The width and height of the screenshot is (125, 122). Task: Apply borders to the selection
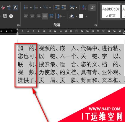tap(81, 16)
